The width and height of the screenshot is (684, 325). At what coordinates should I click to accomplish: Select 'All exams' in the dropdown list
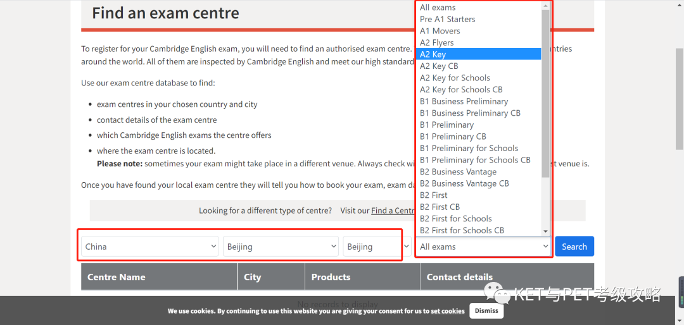[479, 8]
